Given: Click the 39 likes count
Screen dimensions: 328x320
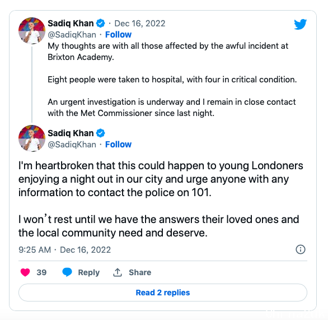Looking at the screenshot, I should click(x=41, y=272).
